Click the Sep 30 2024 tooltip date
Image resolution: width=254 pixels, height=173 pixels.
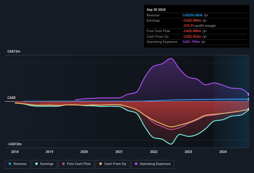point(156,10)
